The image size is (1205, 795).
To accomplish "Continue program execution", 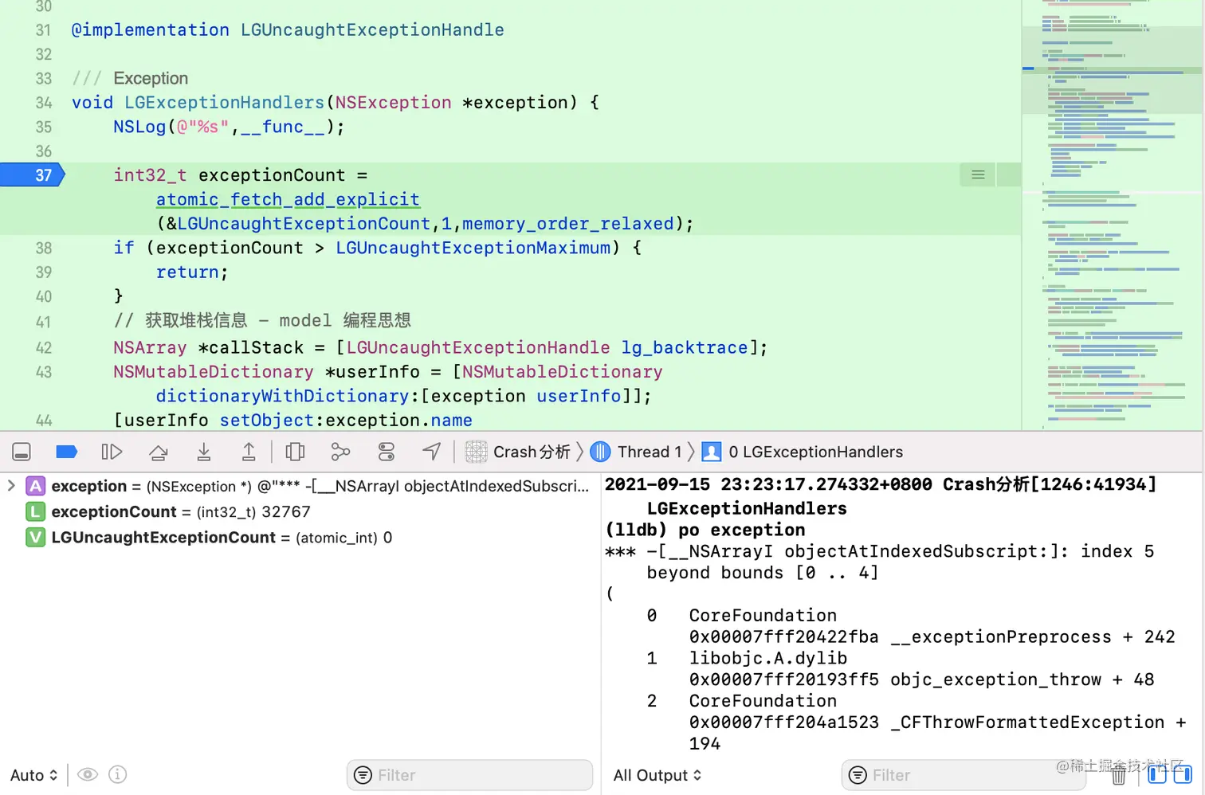I will point(112,452).
